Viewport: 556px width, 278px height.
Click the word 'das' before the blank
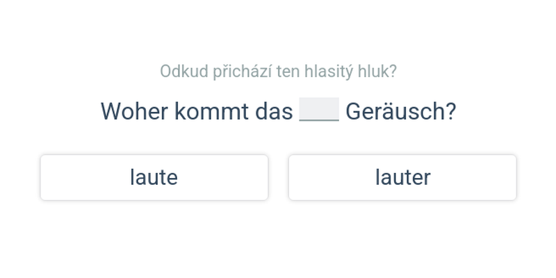(x=273, y=111)
